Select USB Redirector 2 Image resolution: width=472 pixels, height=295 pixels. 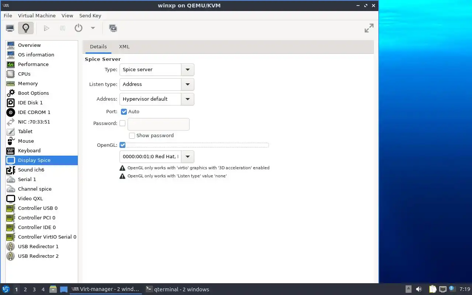(42, 256)
